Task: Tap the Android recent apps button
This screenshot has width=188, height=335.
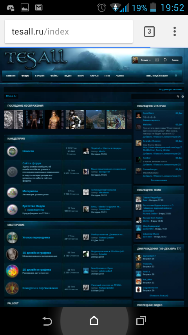Action: (x=141, y=321)
